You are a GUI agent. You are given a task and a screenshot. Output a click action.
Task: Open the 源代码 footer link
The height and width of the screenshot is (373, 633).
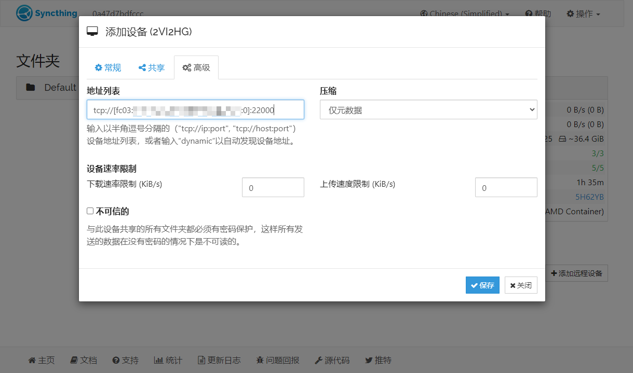[332, 360]
